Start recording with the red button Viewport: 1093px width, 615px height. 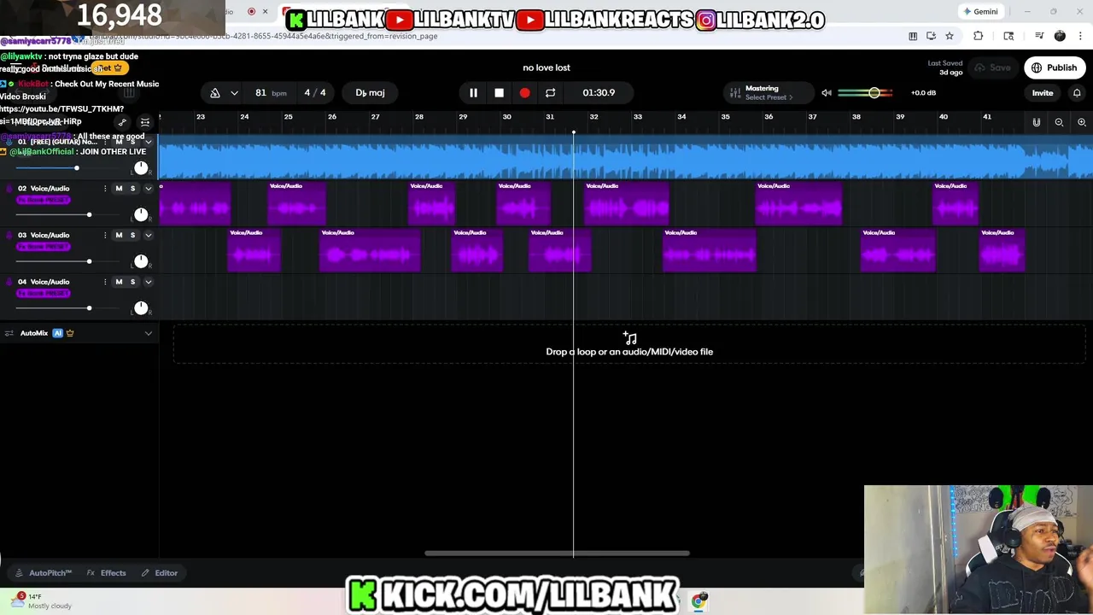524,93
